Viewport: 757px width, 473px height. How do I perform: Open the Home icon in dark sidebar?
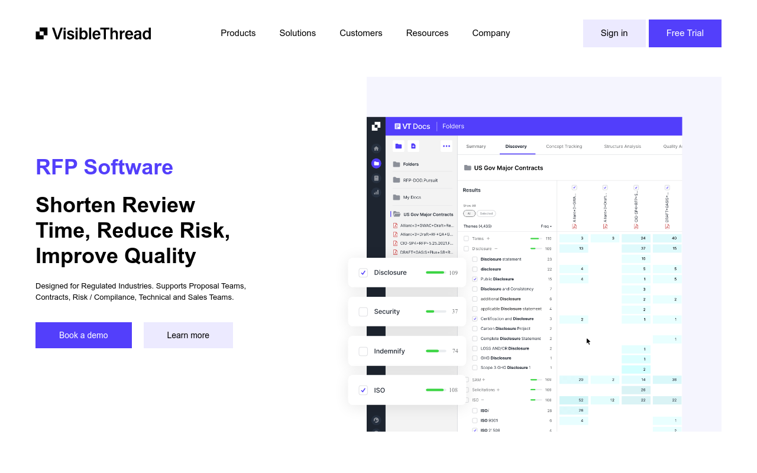tap(376, 148)
